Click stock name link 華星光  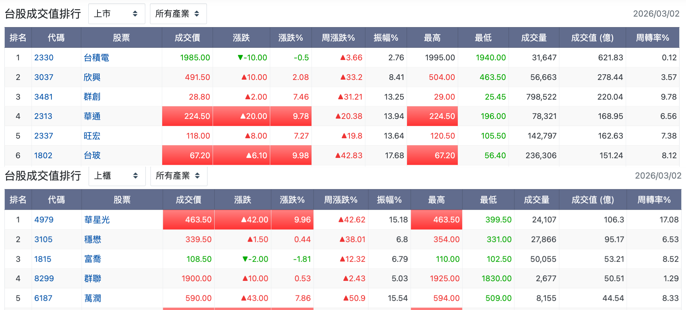coord(97,220)
